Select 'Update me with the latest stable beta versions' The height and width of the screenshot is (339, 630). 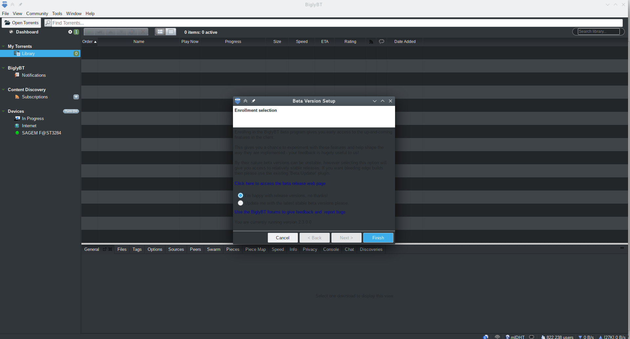[x=241, y=203]
